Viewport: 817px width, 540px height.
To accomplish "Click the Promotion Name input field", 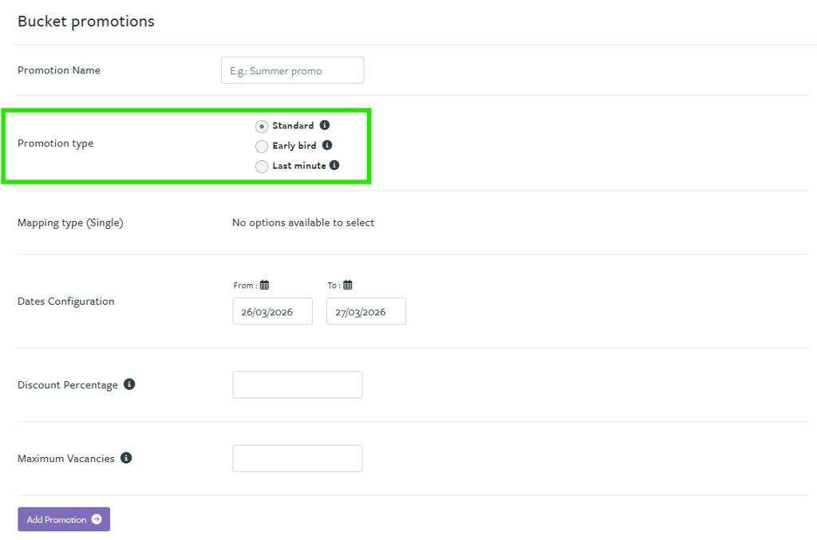I will tap(292, 70).
